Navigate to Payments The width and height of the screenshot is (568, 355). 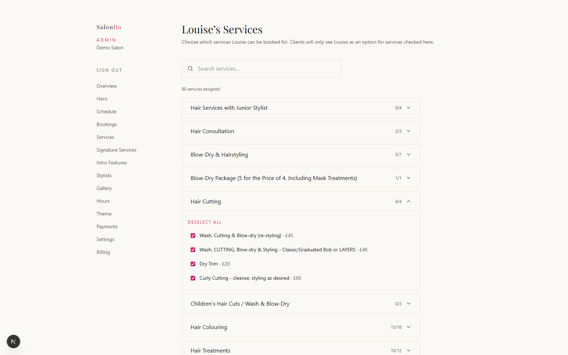(107, 226)
